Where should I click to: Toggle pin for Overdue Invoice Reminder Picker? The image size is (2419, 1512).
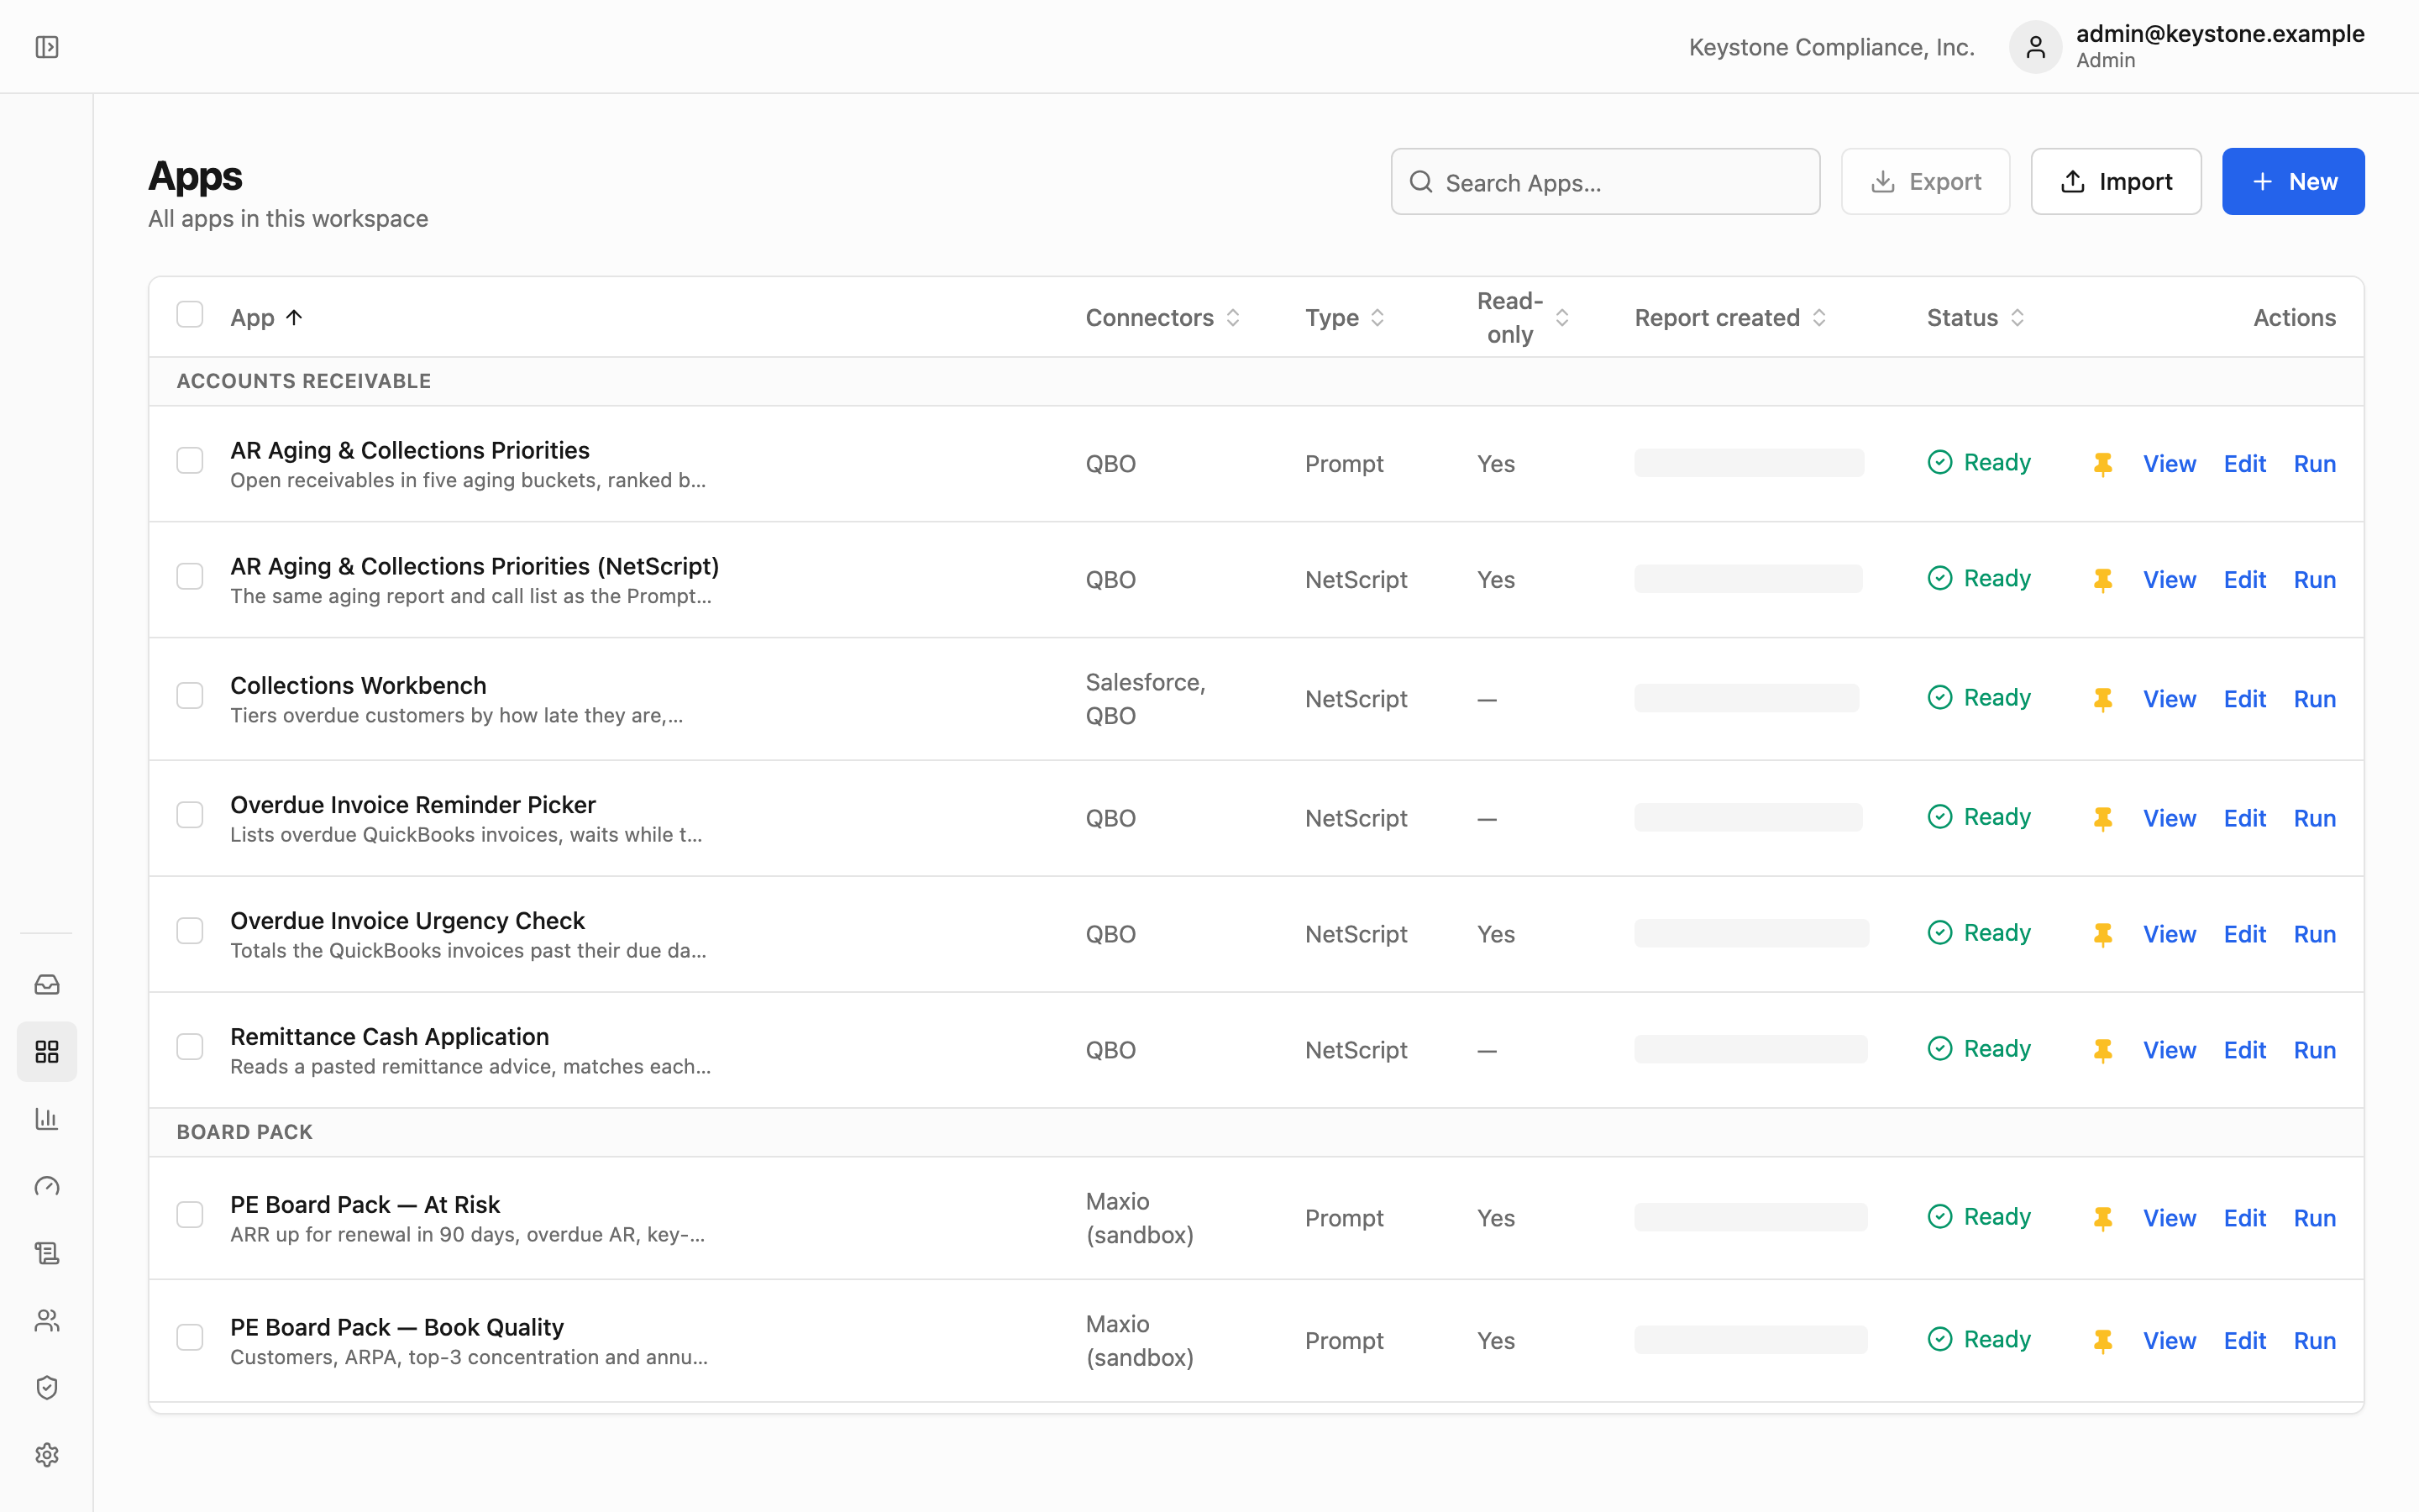2103,818
